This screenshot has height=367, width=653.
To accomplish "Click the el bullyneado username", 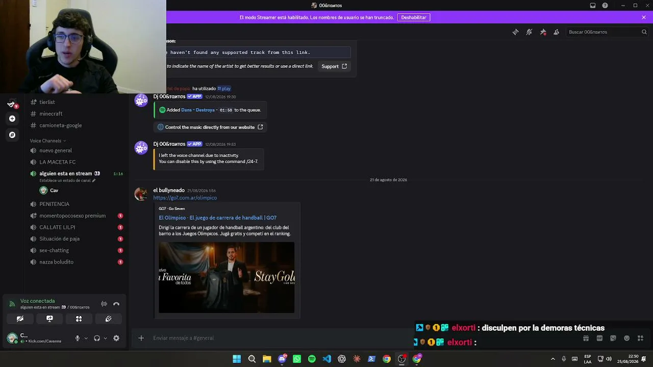I will point(169,190).
